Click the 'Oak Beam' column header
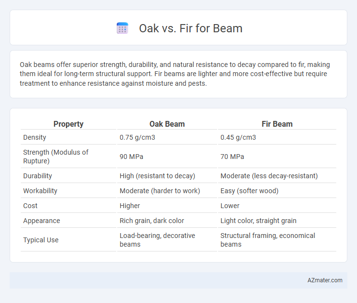The width and height of the screenshot is (357, 303). [x=167, y=124]
